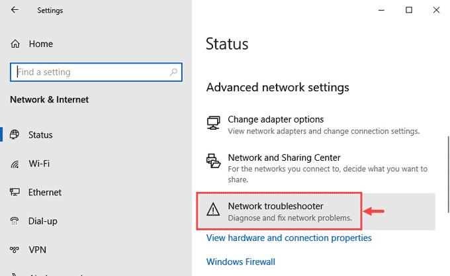This screenshot has height=276, width=450.
Task: Open View hardware and connection properties
Action: tap(289, 238)
